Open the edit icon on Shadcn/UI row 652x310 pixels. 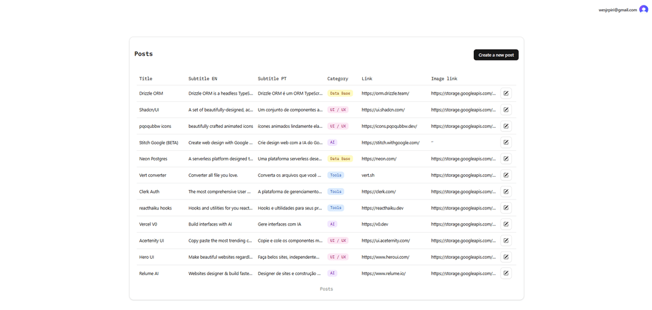click(506, 110)
